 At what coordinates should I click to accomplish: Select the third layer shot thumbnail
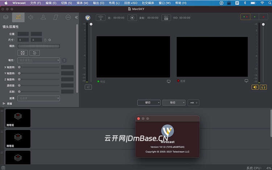tap(18, 157)
